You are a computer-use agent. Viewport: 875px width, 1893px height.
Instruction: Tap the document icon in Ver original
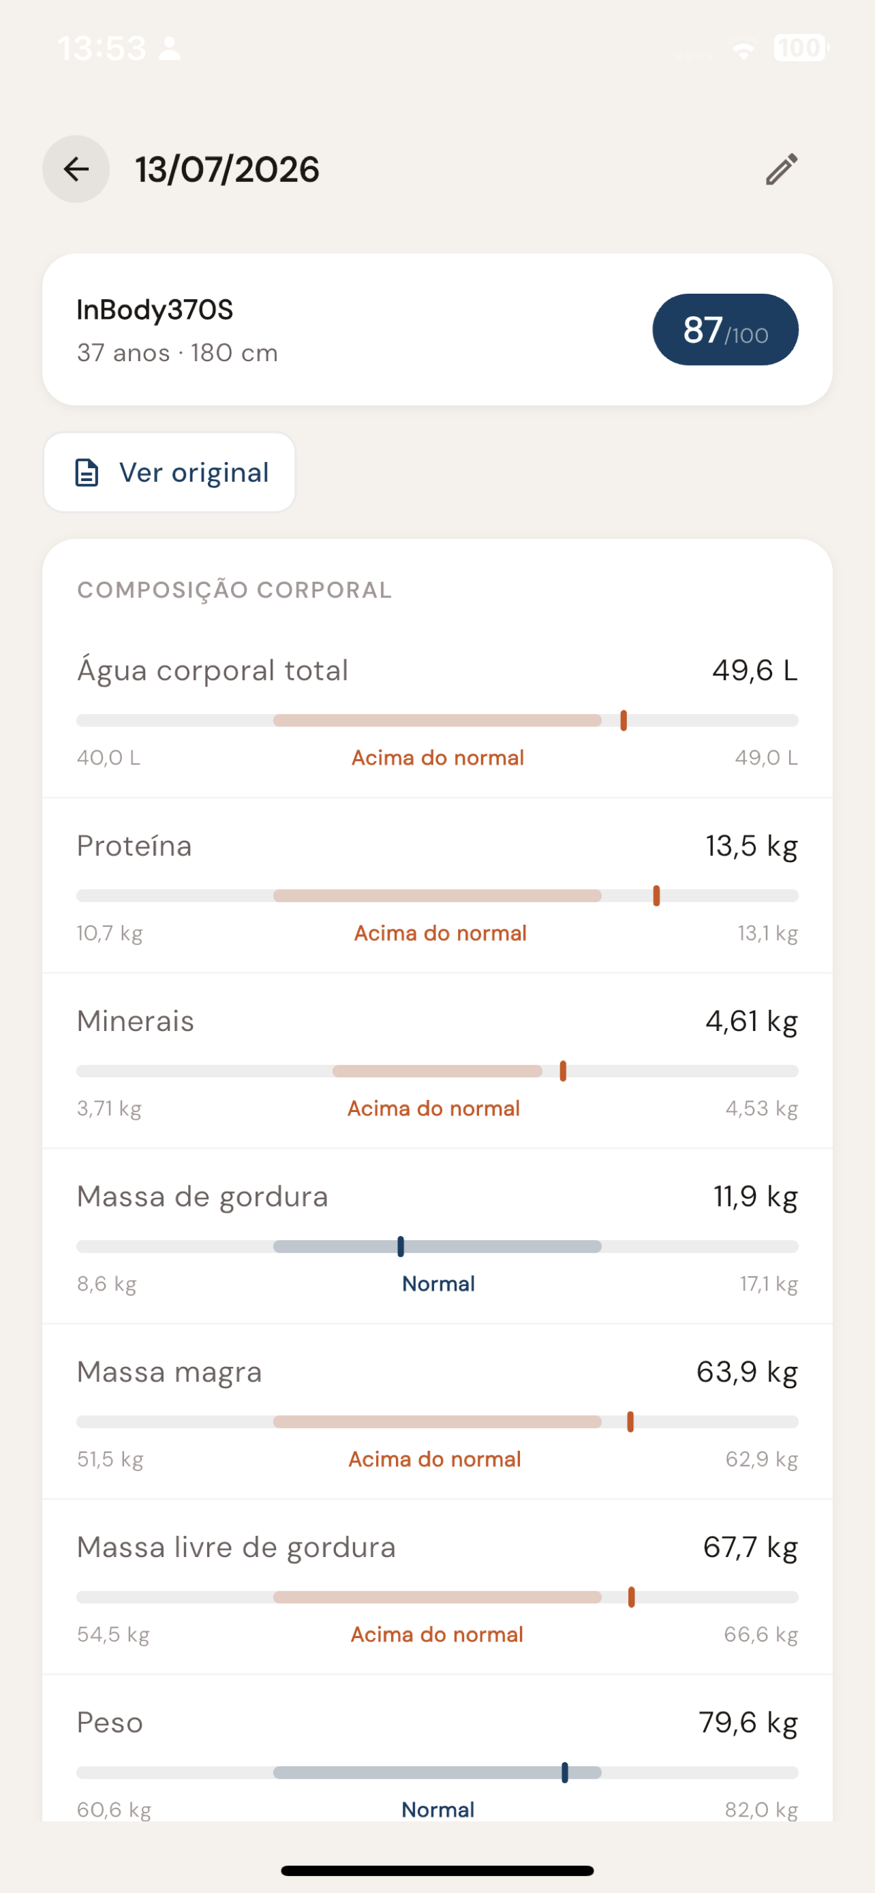click(87, 472)
